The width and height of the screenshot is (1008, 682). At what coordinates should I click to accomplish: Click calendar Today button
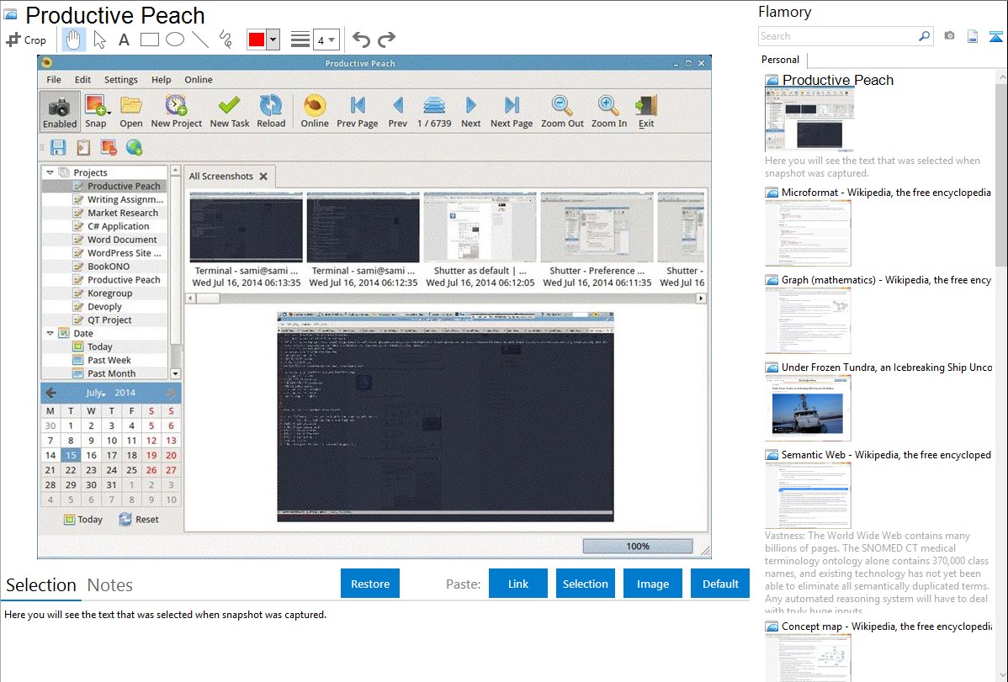tap(83, 520)
